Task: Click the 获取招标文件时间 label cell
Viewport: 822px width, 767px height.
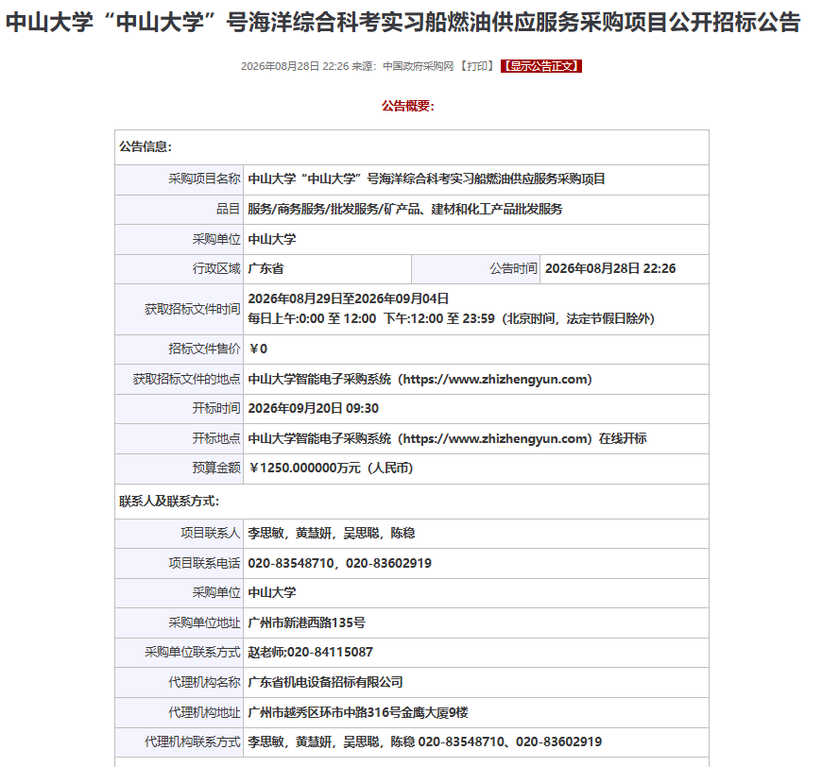Action: coord(180,310)
